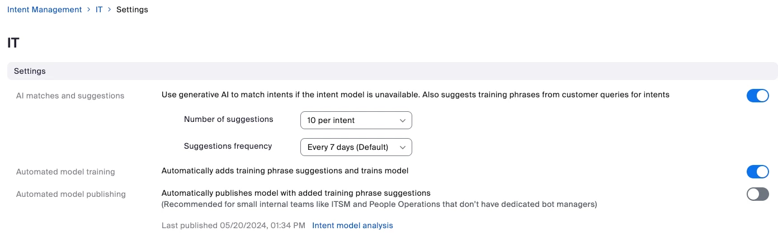Click the arrow in the 10 per intent box
Screen dimensions: 778x236
point(403,120)
